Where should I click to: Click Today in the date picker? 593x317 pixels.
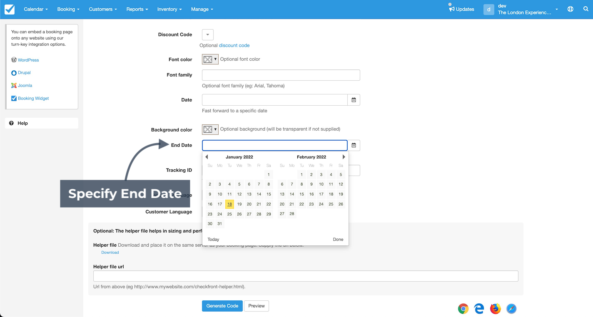[213, 239]
